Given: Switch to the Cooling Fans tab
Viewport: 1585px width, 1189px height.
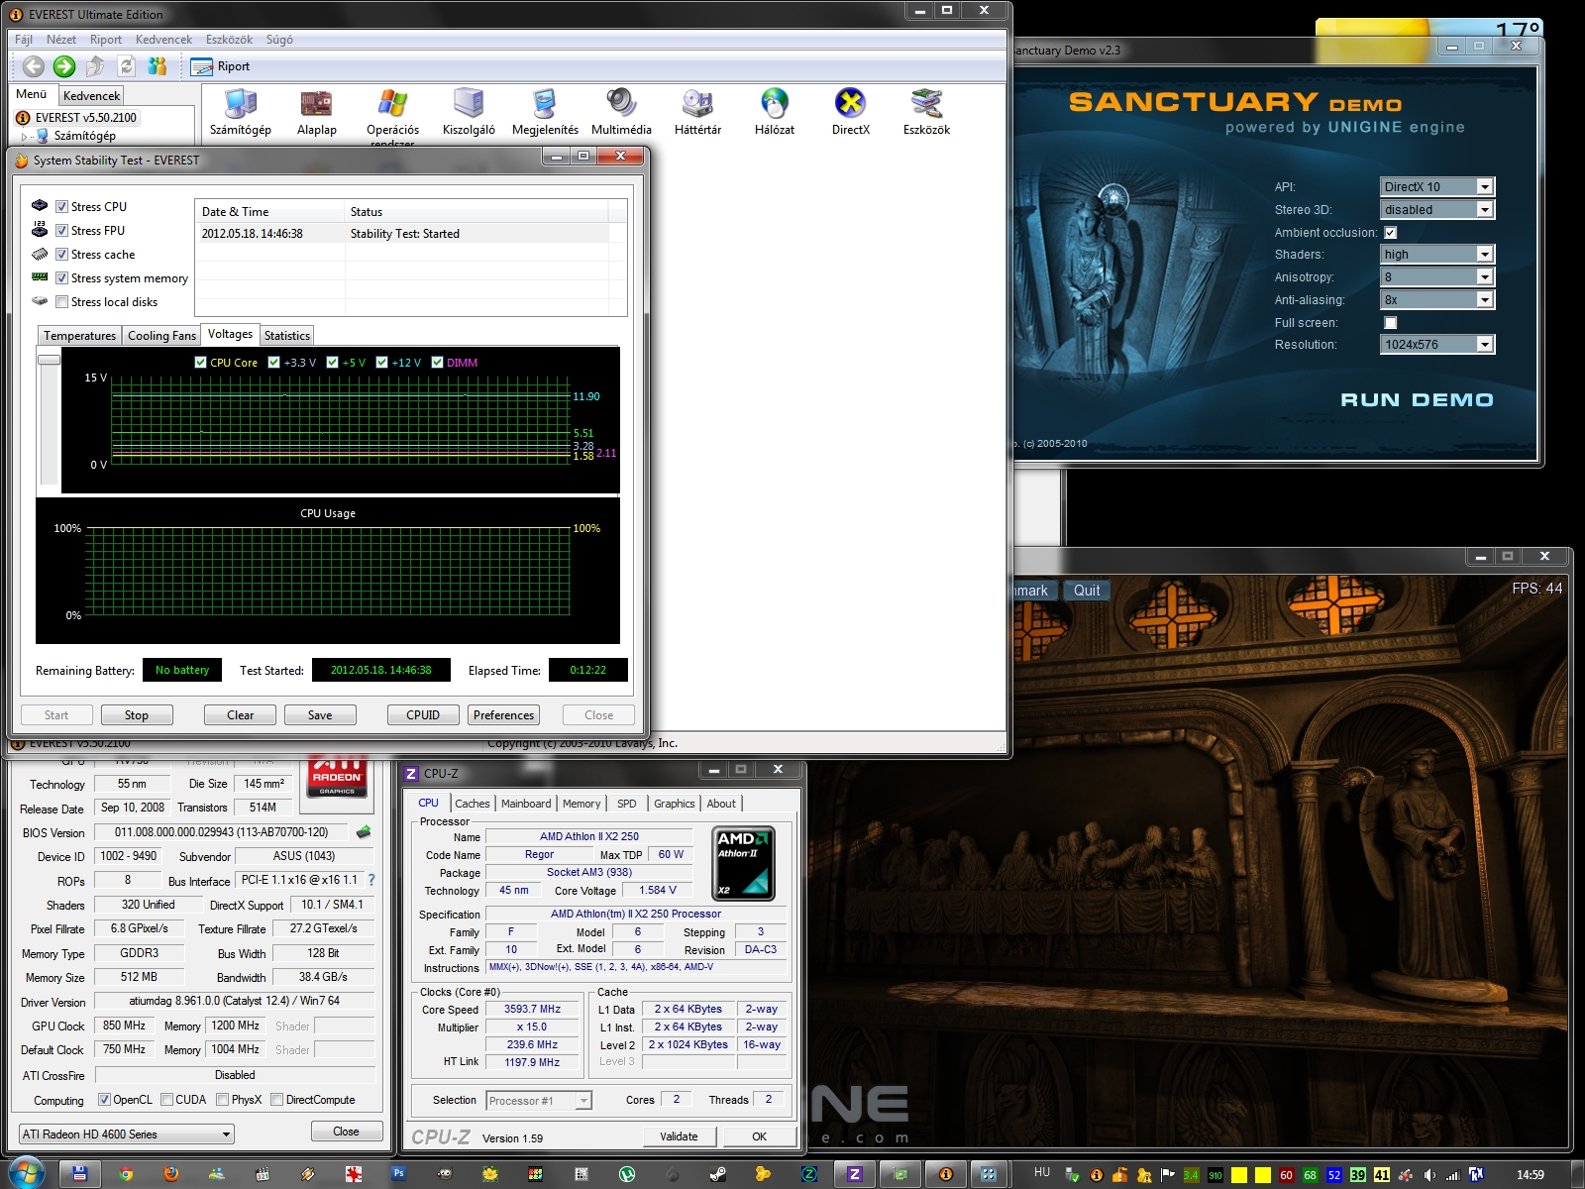Looking at the screenshot, I should (x=161, y=336).
